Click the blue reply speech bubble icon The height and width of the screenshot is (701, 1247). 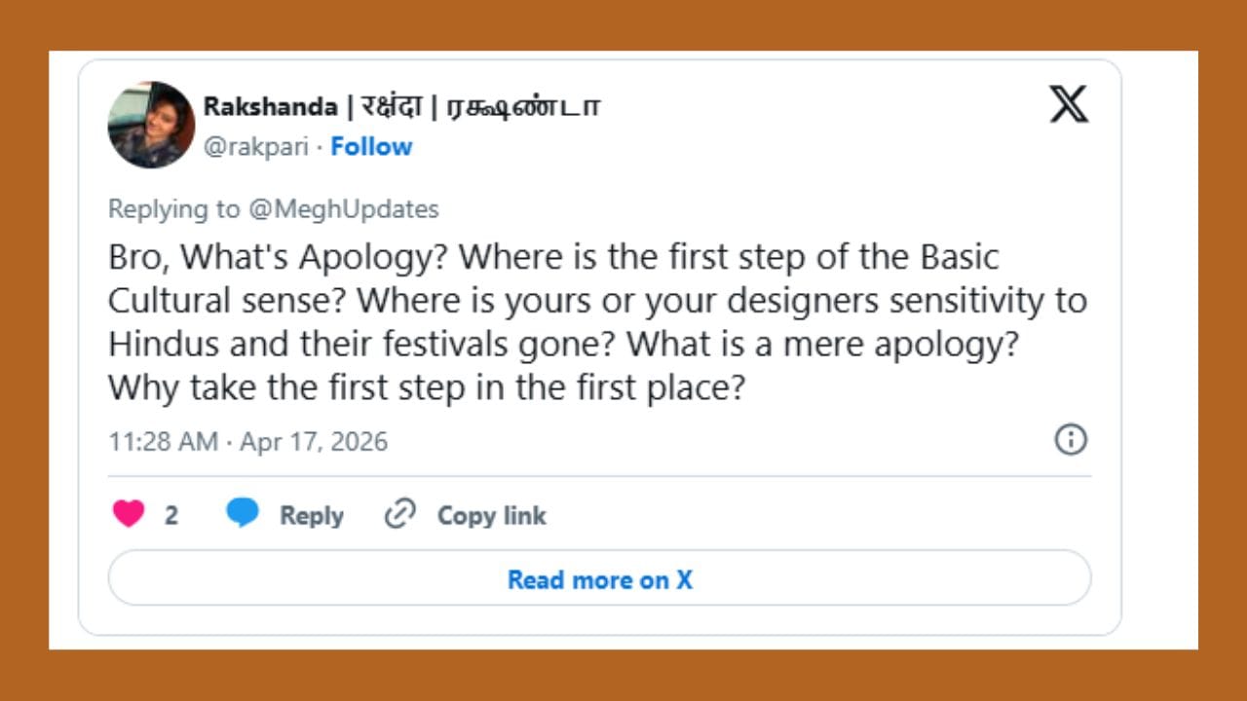coord(243,512)
